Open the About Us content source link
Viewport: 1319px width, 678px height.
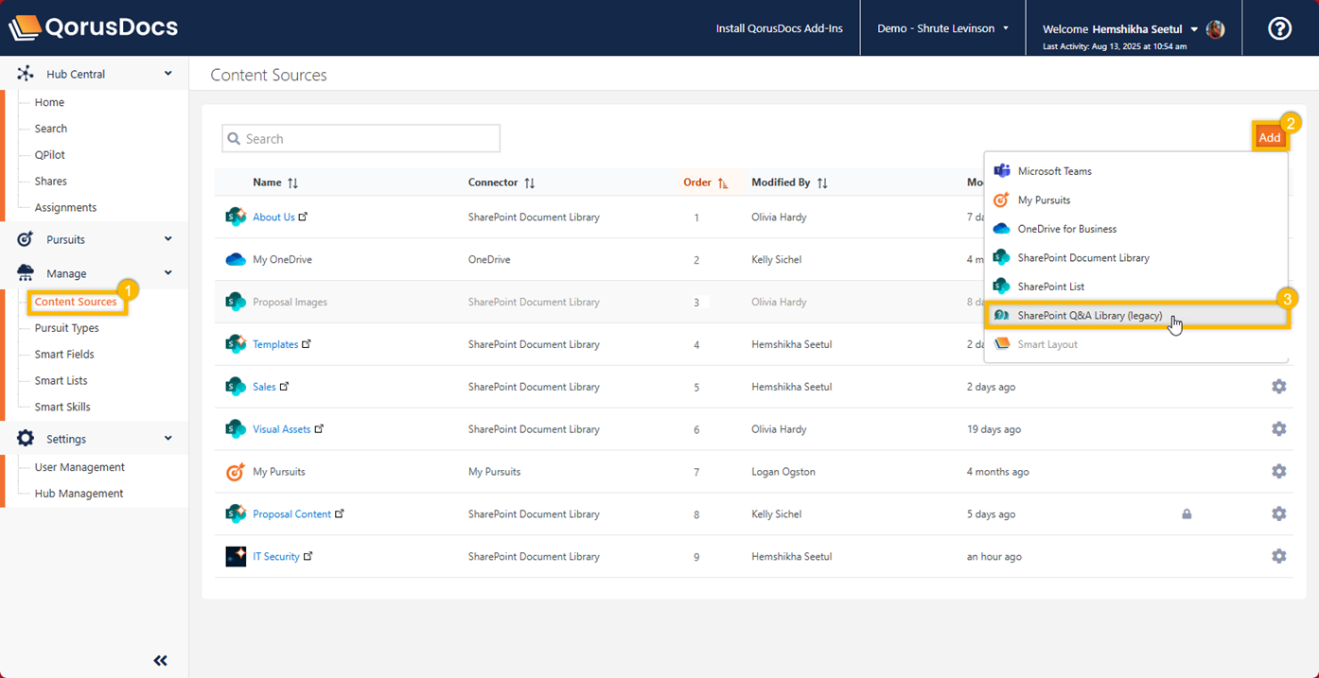(x=273, y=217)
